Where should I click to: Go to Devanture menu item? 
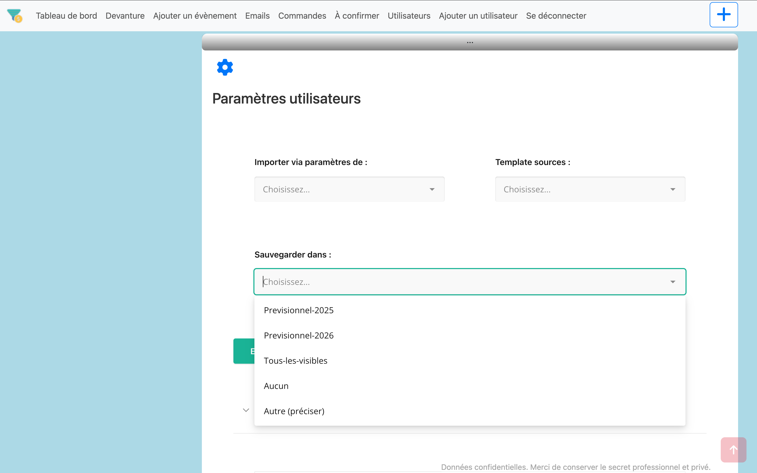click(125, 16)
